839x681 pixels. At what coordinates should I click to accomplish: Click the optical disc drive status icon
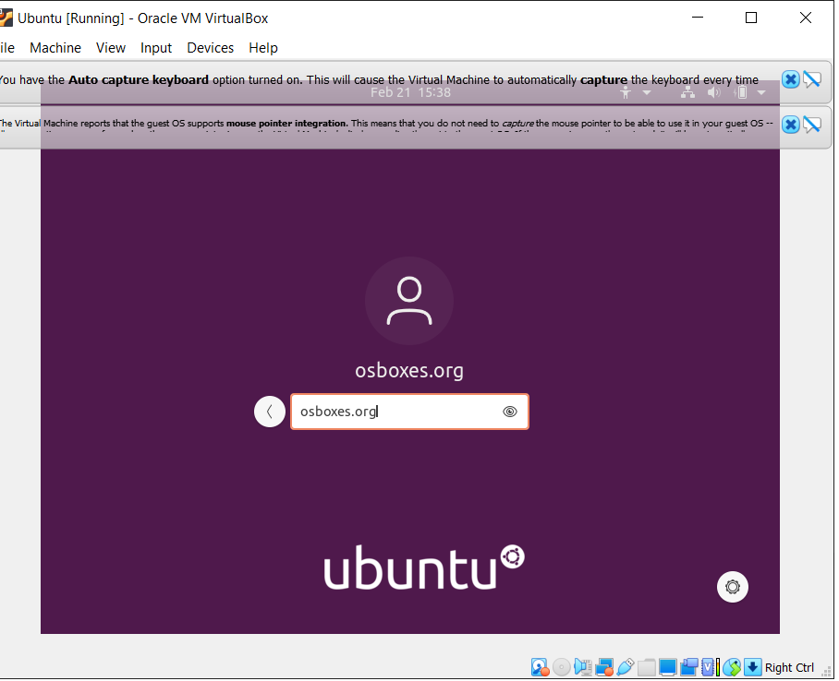pyautogui.click(x=561, y=667)
